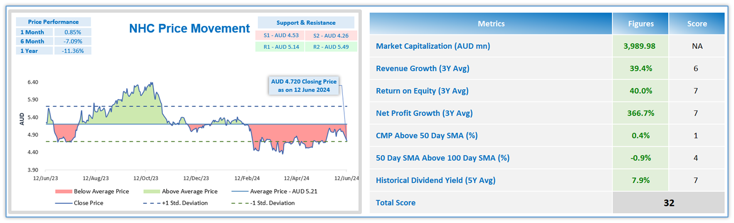Click the Net Profit Growth (3Y Avg) row label
Viewport: 734px width, 223px height.
(x=424, y=113)
